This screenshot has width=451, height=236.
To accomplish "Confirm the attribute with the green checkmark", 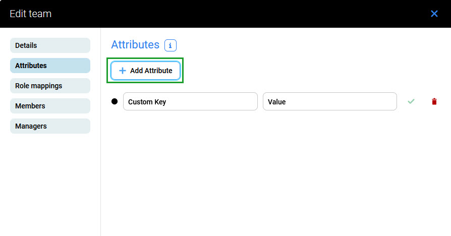I will pos(411,101).
